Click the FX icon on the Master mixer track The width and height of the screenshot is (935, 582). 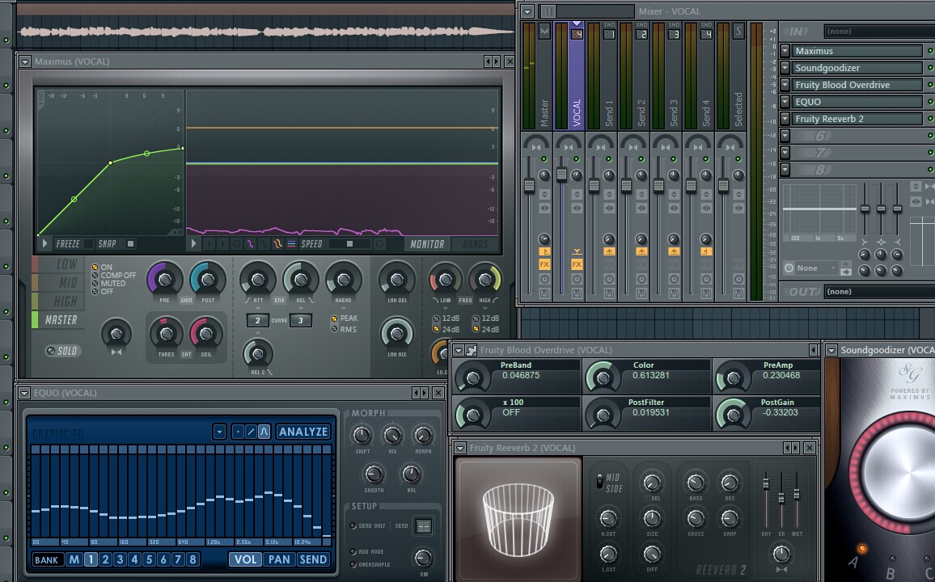click(x=544, y=264)
